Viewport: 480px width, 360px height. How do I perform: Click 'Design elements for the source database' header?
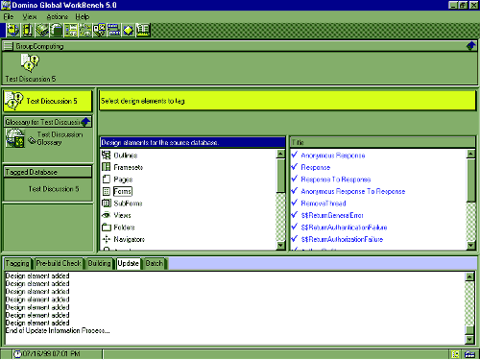[193, 142]
